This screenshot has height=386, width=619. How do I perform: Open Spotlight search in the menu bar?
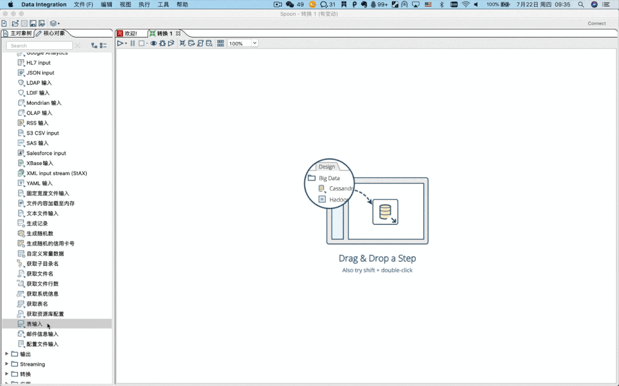[581, 5]
